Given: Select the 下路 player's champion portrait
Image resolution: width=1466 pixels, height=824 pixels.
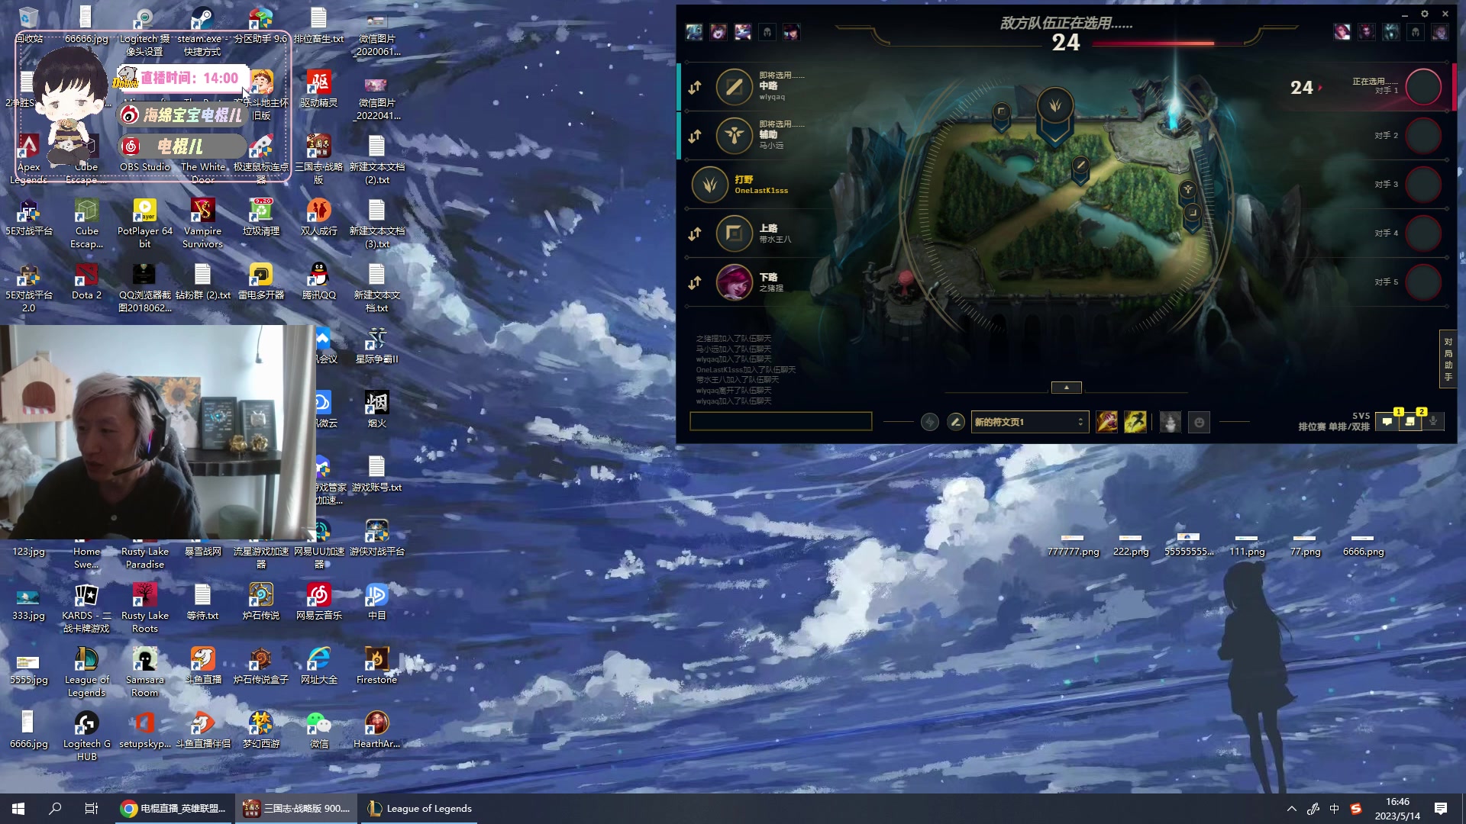Looking at the screenshot, I should [x=734, y=282].
